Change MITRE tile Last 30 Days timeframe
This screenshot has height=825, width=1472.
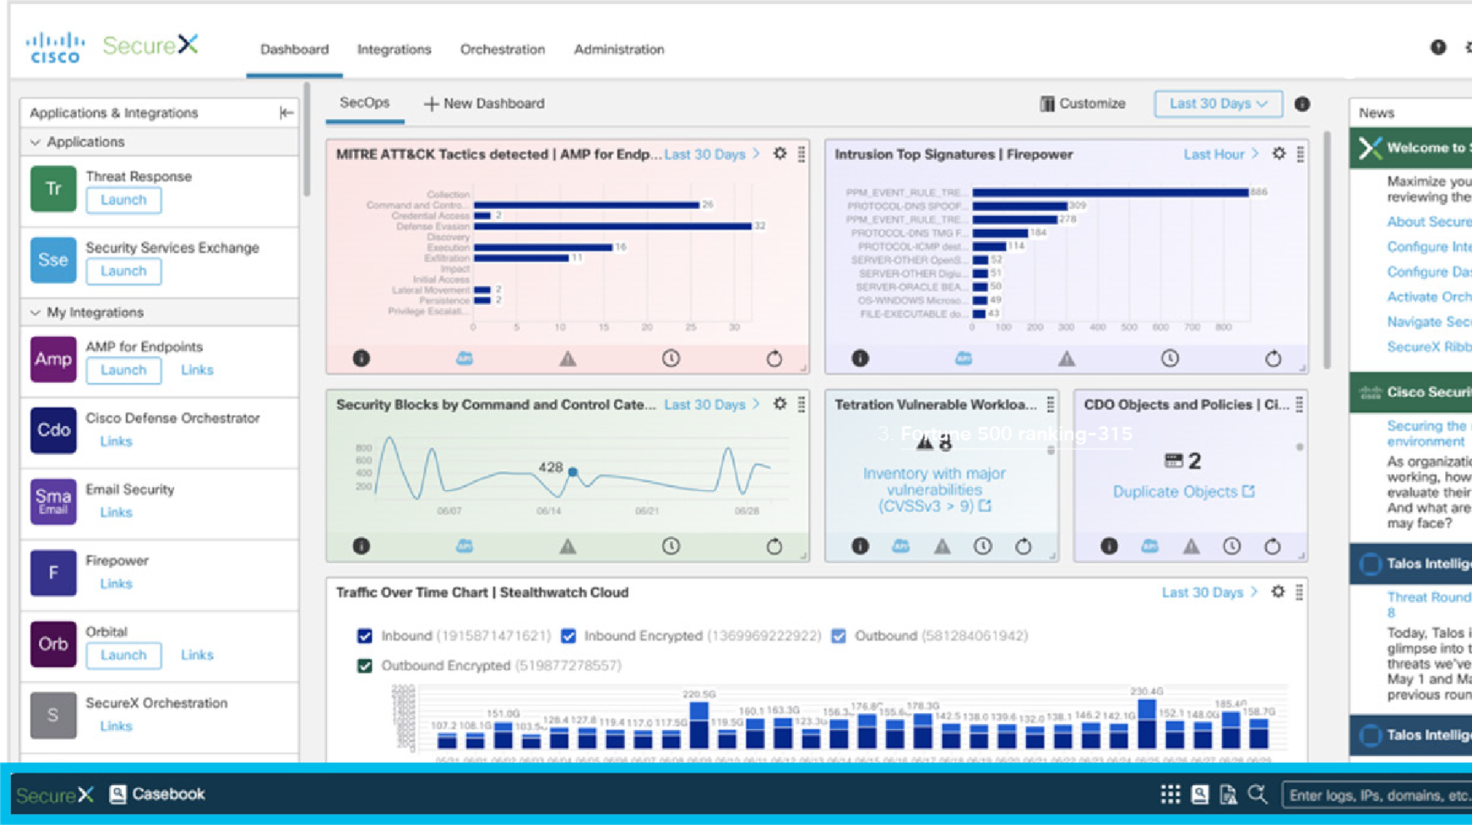pyautogui.click(x=711, y=154)
